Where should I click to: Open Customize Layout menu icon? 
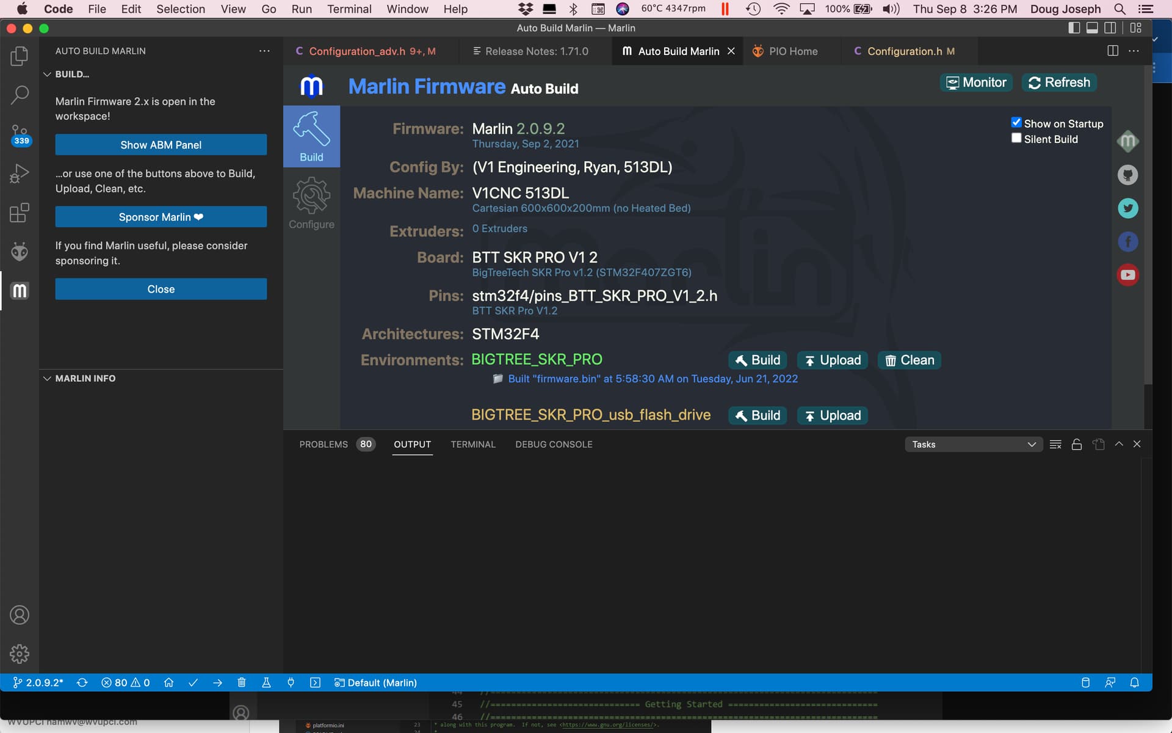point(1135,27)
